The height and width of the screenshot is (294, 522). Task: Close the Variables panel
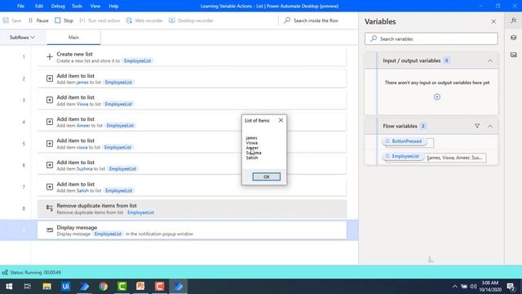point(493,22)
